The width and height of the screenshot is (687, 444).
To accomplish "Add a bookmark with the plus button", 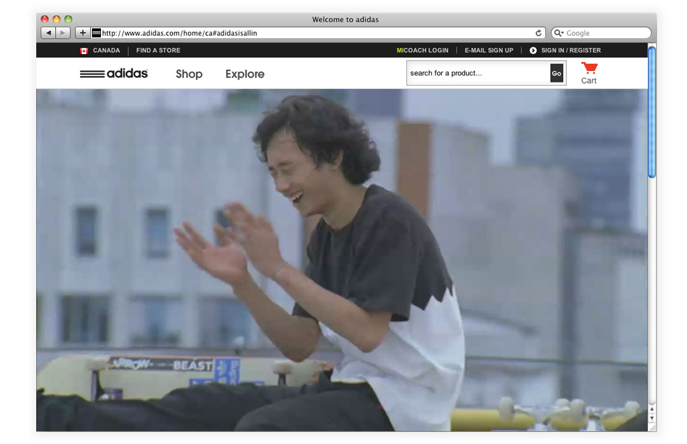I will pyautogui.click(x=83, y=33).
